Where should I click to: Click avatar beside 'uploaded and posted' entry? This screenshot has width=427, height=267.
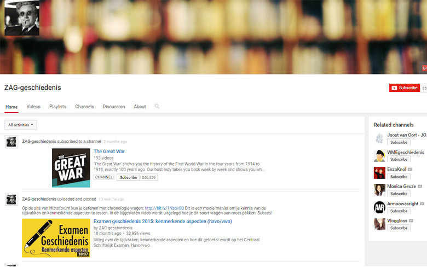click(x=11, y=200)
